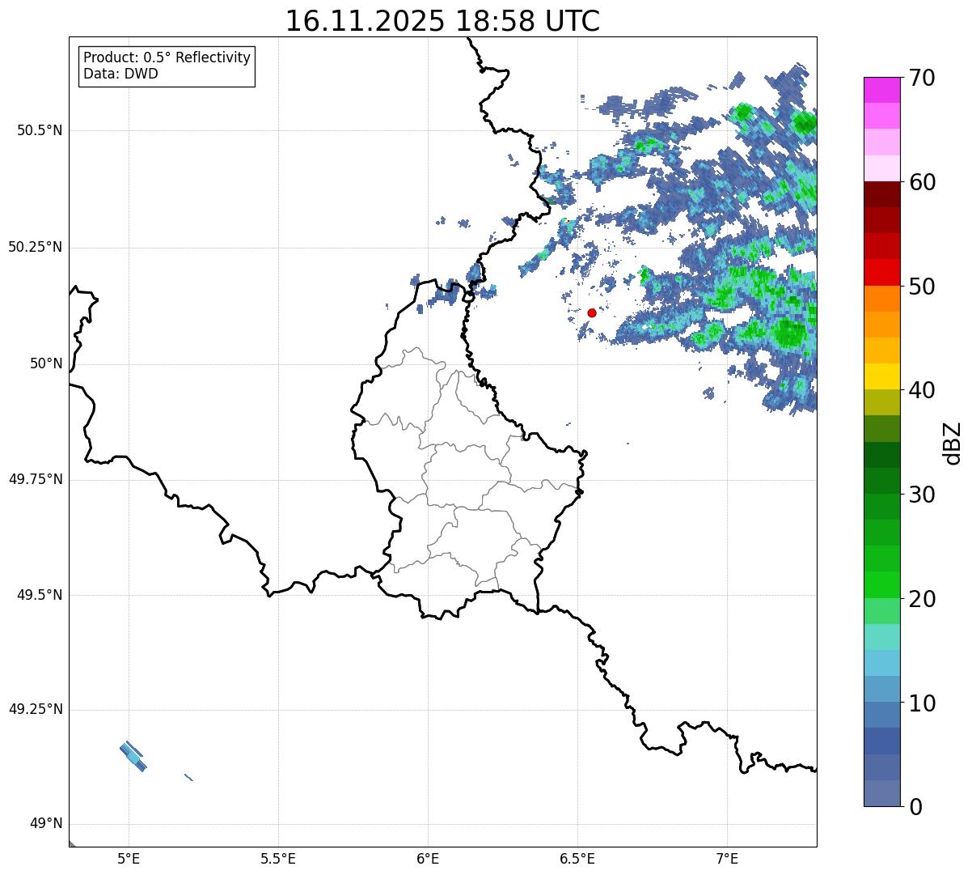Click the latitude label 49.25°N
Viewport: 972px width, 875px height.
click(x=36, y=710)
